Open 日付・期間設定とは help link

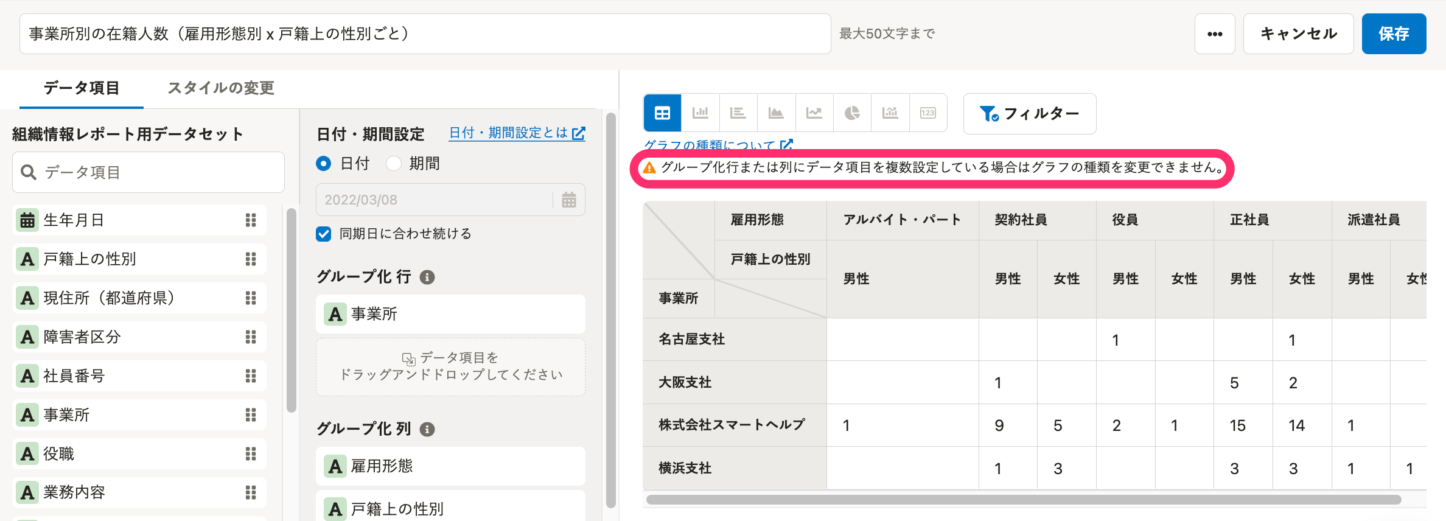[517, 133]
